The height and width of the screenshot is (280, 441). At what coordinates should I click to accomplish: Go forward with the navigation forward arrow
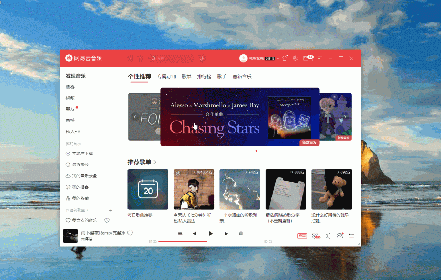pyautogui.click(x=140, y=58)
